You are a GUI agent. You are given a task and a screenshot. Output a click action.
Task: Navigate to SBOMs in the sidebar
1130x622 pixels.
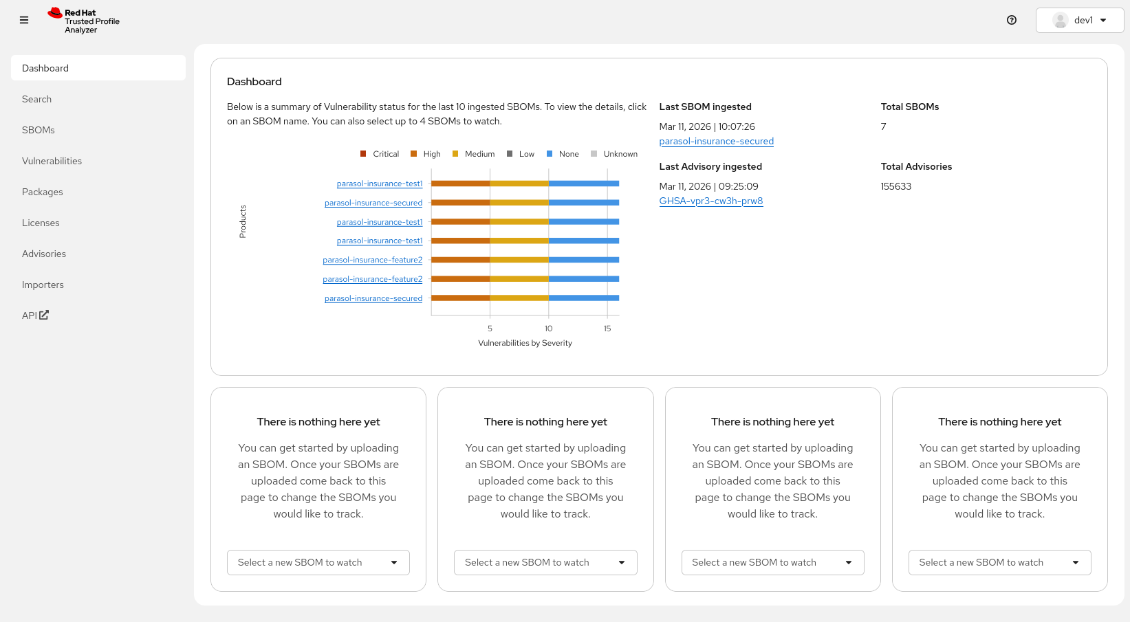coord(38,129)
